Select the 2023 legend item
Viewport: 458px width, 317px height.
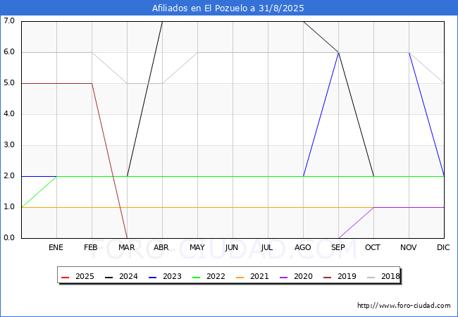coord(163,277)
